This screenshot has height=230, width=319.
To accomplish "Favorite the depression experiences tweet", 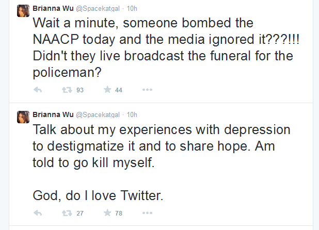I will pyautogui.click(x=107, y=213).
